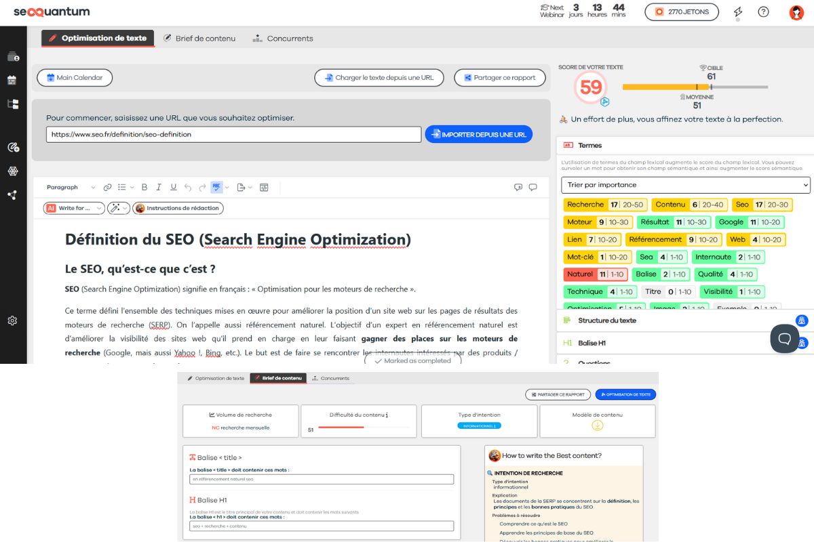The image size is (814, 542).
Task: Click Partager ce rapport button
Action: coord(499,78)
